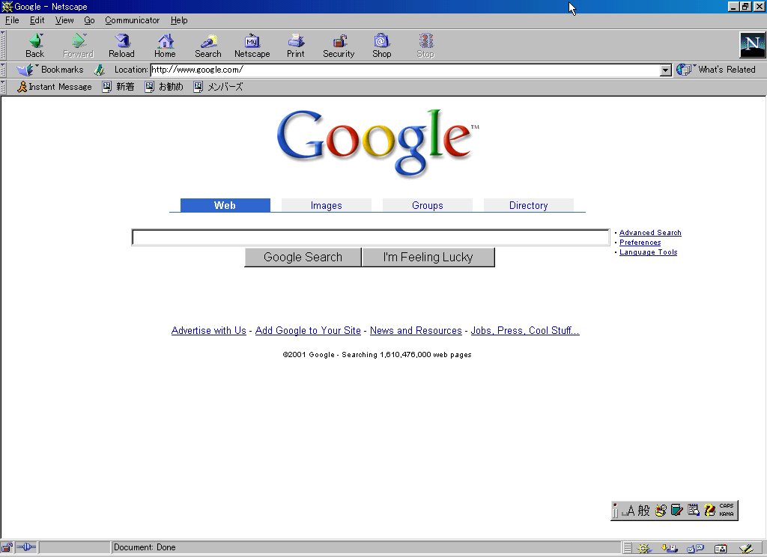Click the online/offline connection plug icon
Viewport: 767px width, 557px height.
(26, 547)
